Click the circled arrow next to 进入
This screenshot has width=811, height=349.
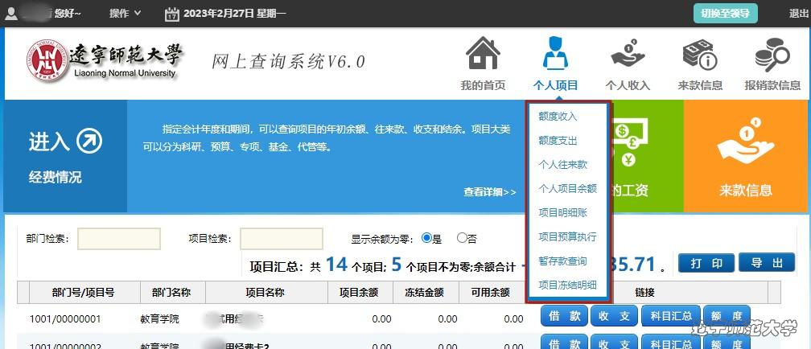pos(89,142)
